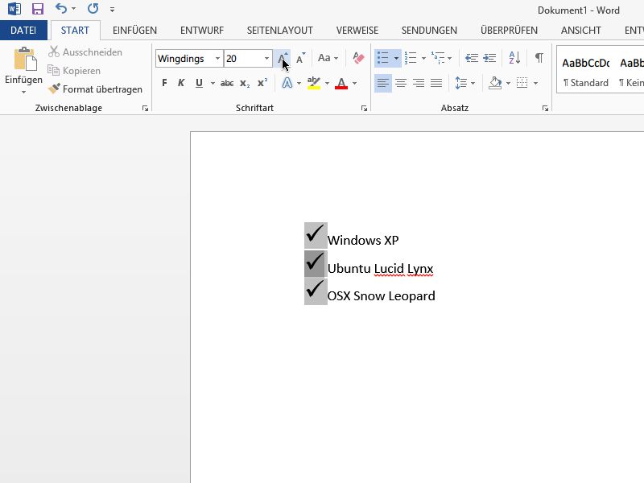Viewport: 644px width, 483px height.
Task: Decrease font size with the shrink-font icon
Action: click(300, 59)
